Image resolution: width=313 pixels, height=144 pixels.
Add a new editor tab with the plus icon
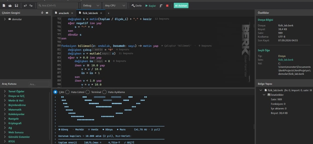[x=109, y=13]
